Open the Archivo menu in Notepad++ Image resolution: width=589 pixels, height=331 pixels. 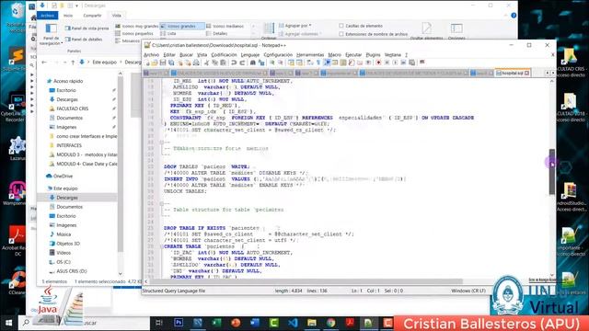[x=151, y=55]
